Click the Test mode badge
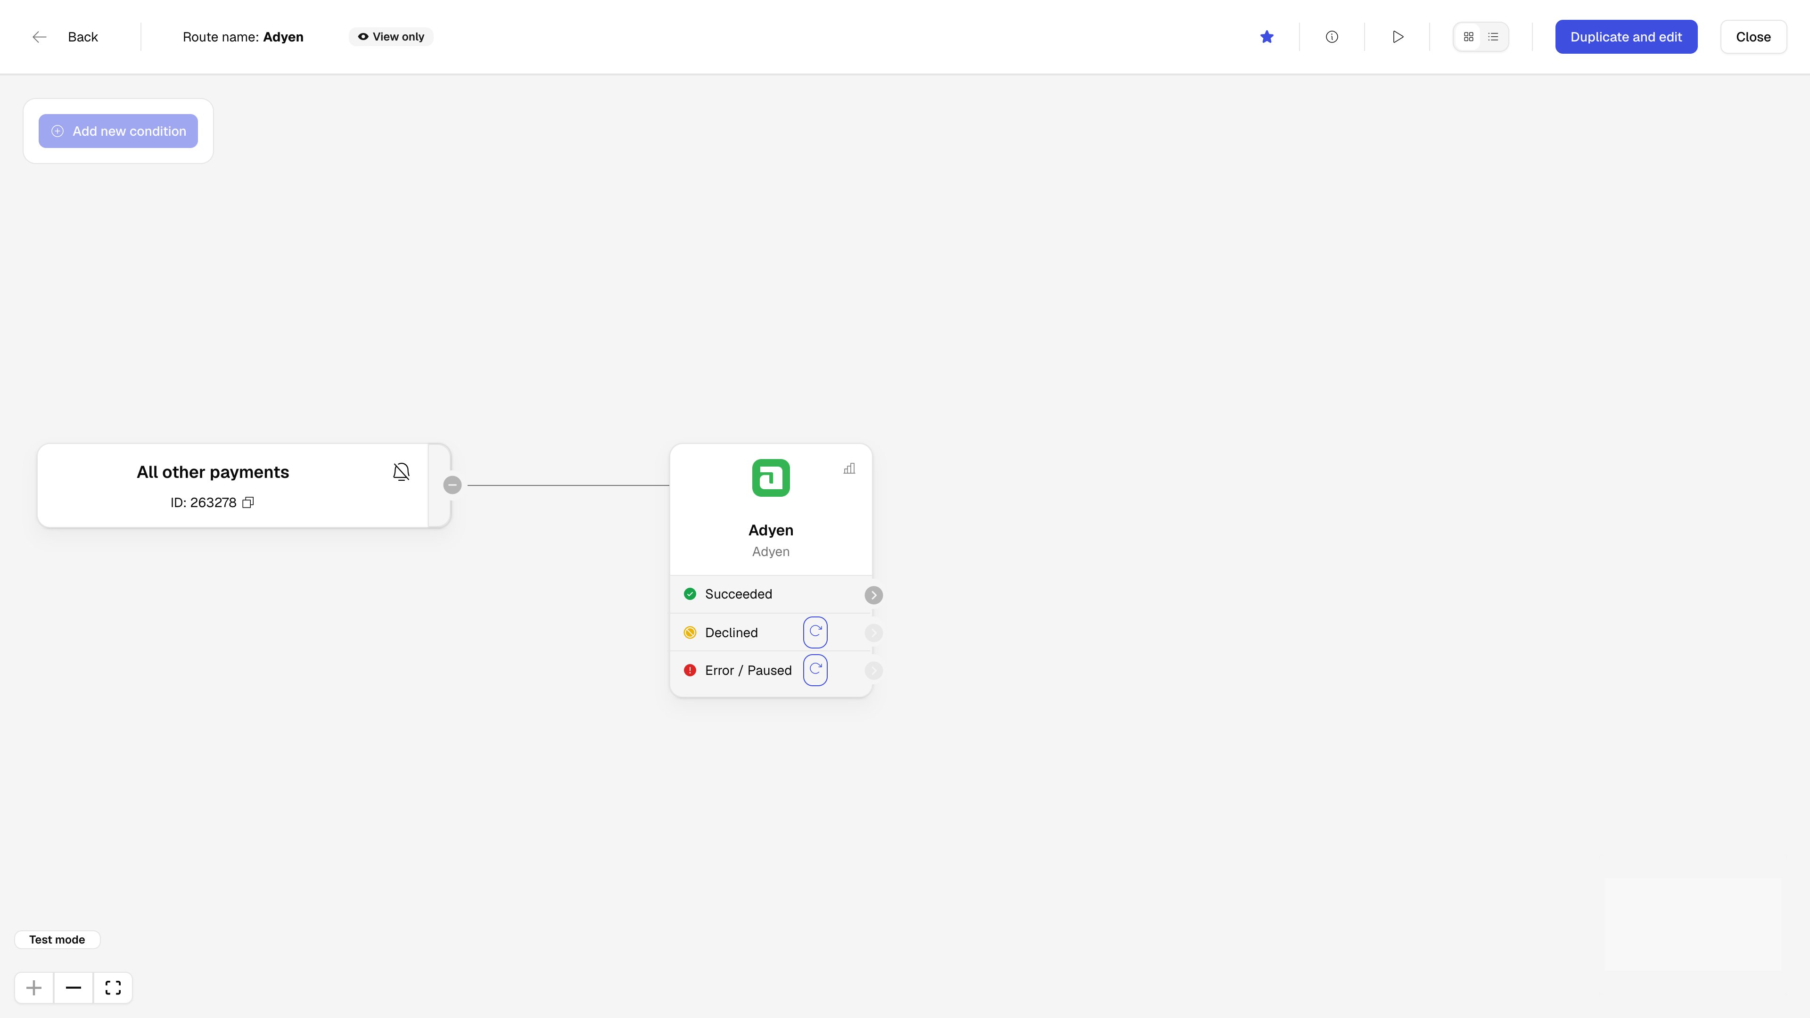The height and width of the screenshot is (1018, 1810). [x=57, y=939]
